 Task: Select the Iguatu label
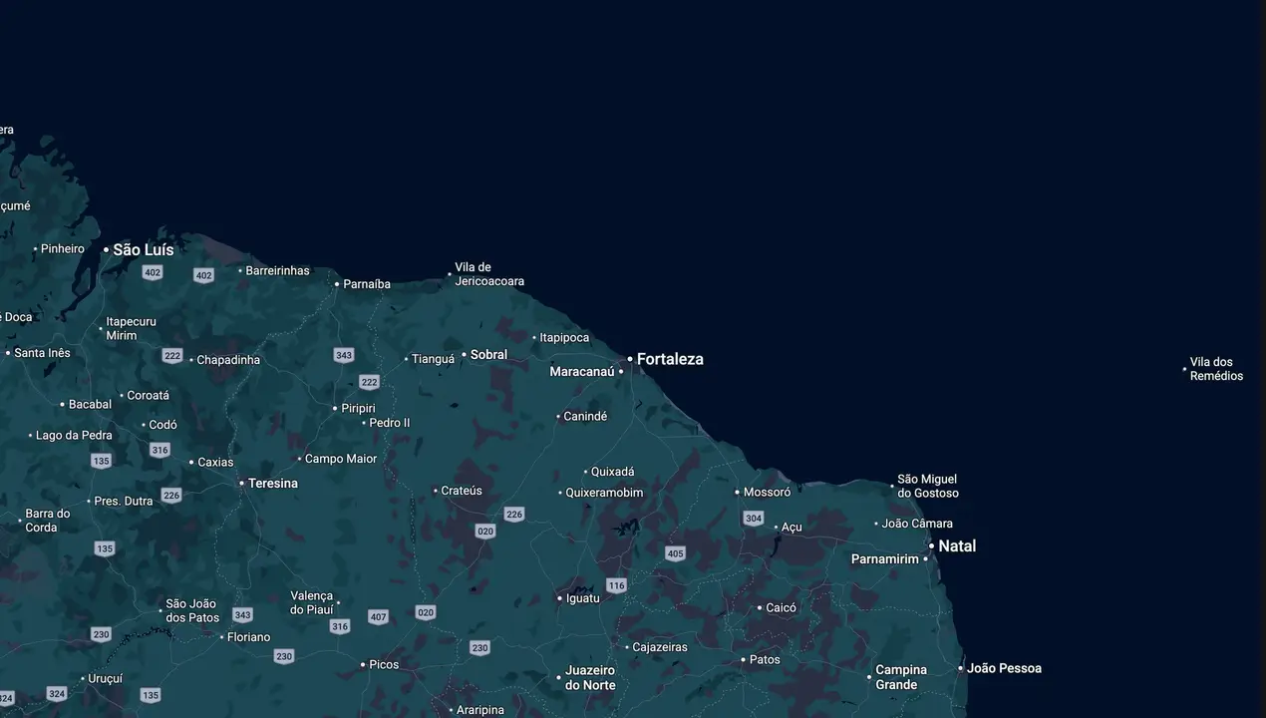click(x=583, y=598)
